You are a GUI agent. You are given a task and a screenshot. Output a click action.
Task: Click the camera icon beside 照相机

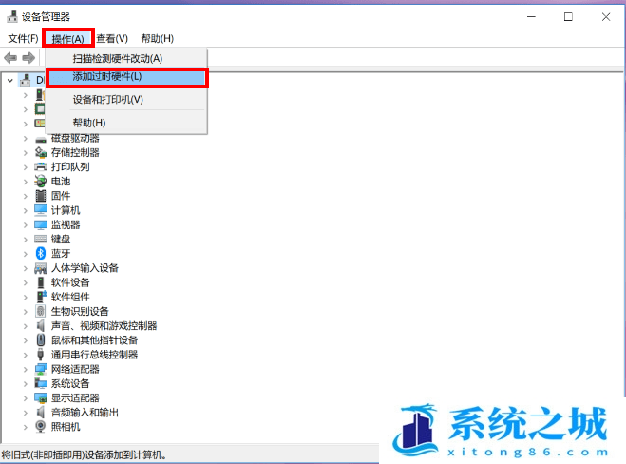(41, 427)
